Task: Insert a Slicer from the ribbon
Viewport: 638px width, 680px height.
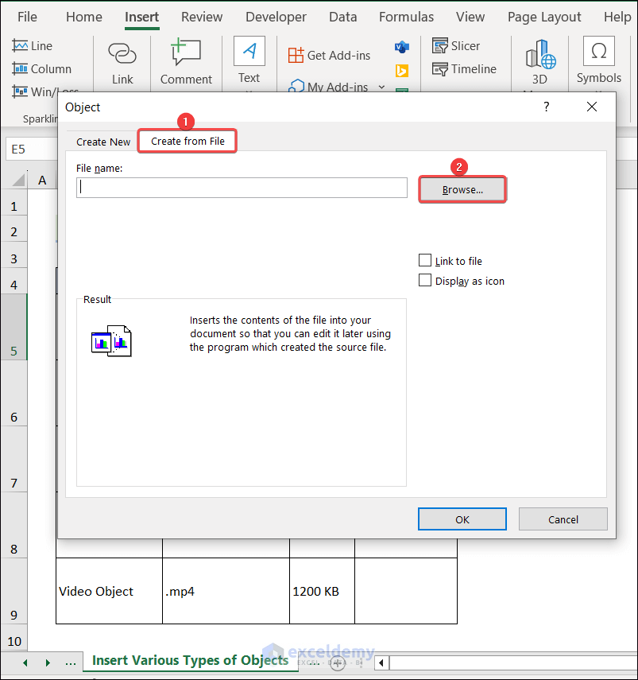Action: pyautogui.click(x=440, y=46)
